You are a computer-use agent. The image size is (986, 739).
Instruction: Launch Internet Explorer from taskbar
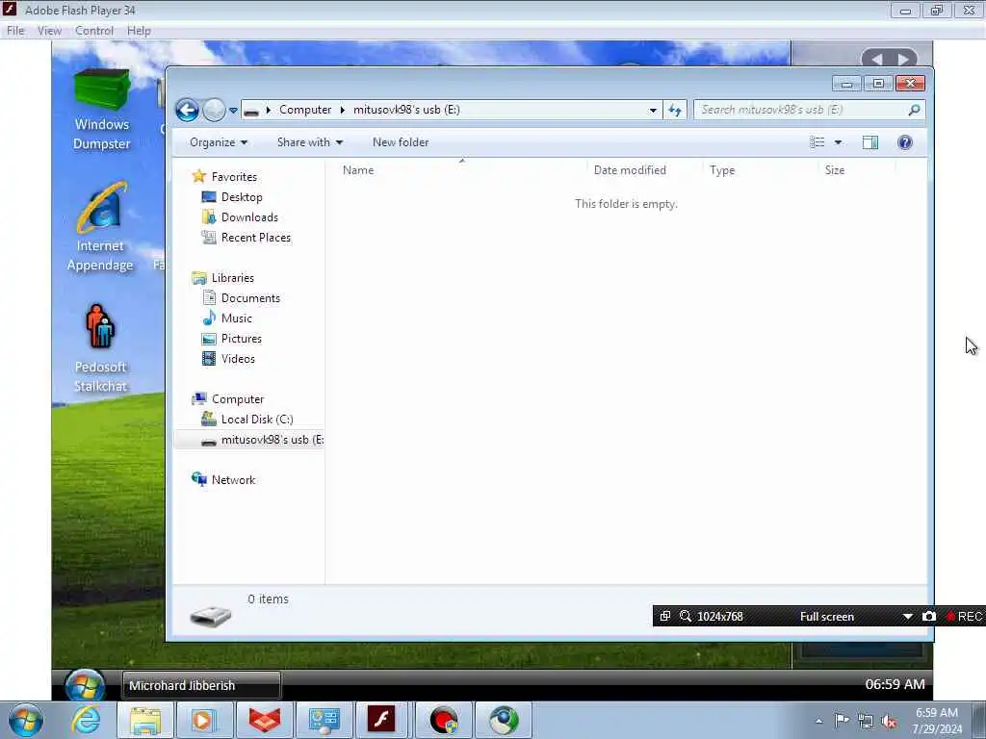85,720
